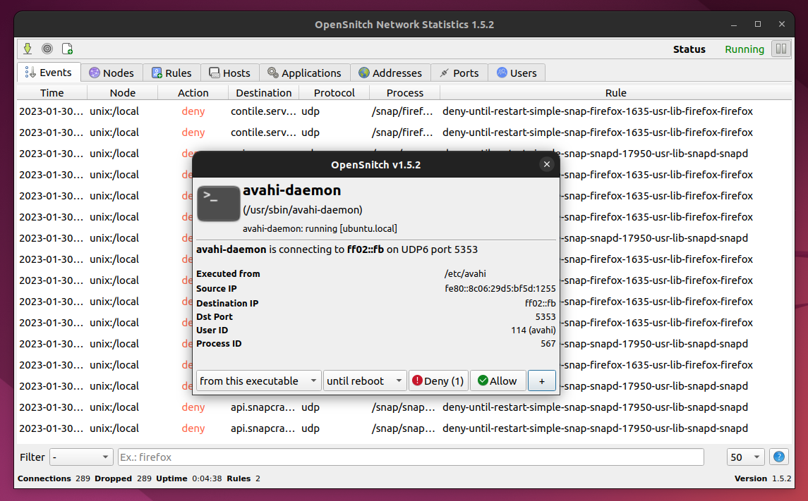Click the Hosts tab's monitor icon
The width and height of the screenshot is (808, 501).
[215, 73]
